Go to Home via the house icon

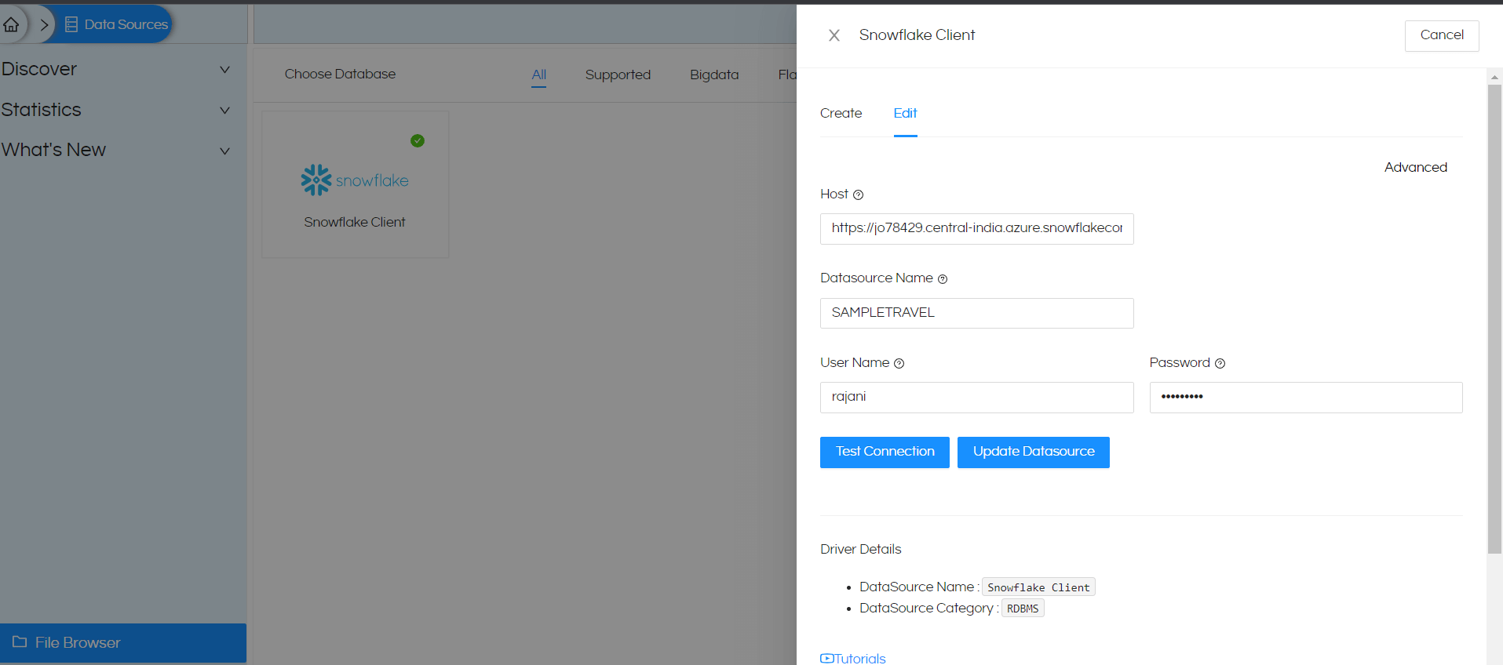(11, 24)
